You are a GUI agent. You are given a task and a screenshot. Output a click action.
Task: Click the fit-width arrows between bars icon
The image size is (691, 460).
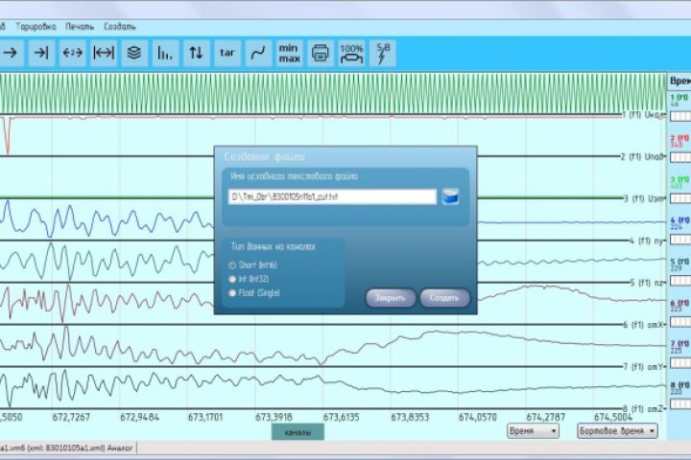104,53
